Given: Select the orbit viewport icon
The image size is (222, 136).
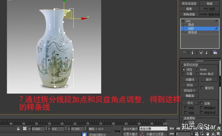Looking at the screenshot, I should 213,134.
